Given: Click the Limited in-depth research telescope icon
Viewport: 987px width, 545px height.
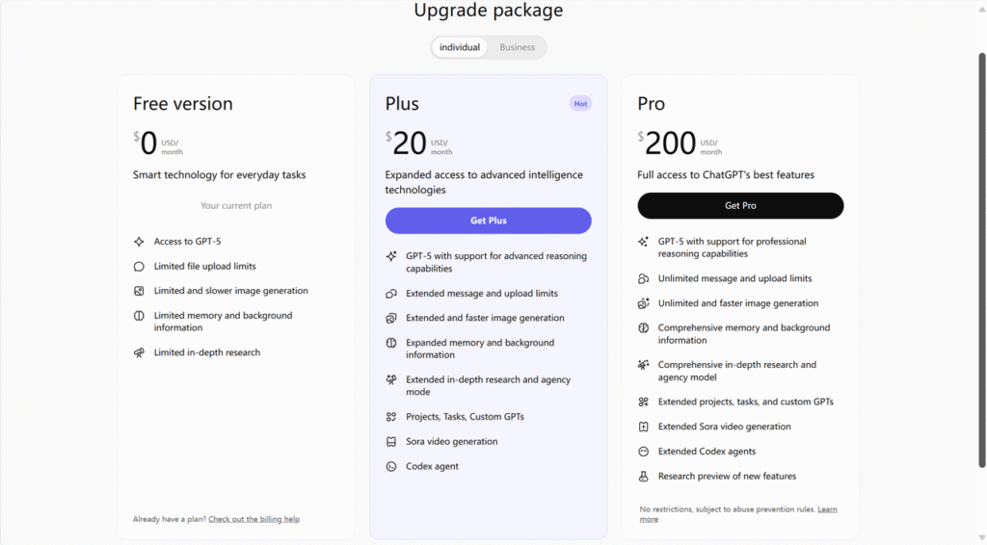Looking at the screenshot, I should [139, 352].
